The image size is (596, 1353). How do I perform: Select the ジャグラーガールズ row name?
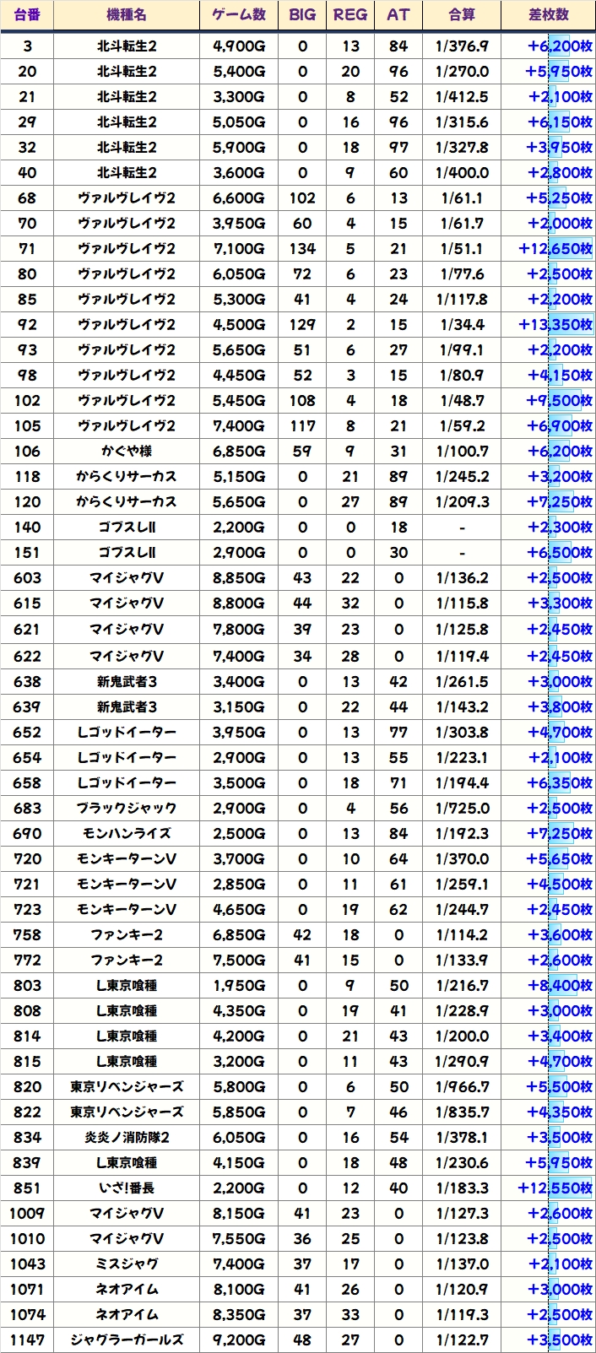click(127, 1339)
